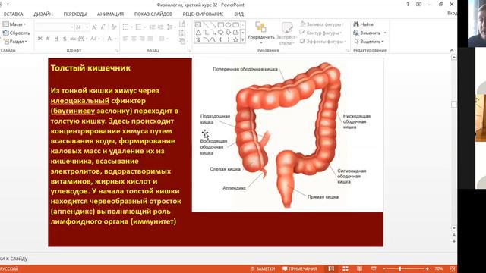Viewport: 486px width, 273px height.
Task: Start the slide show from the status bar
Action: pyautogui.click(x=374, y=268)
